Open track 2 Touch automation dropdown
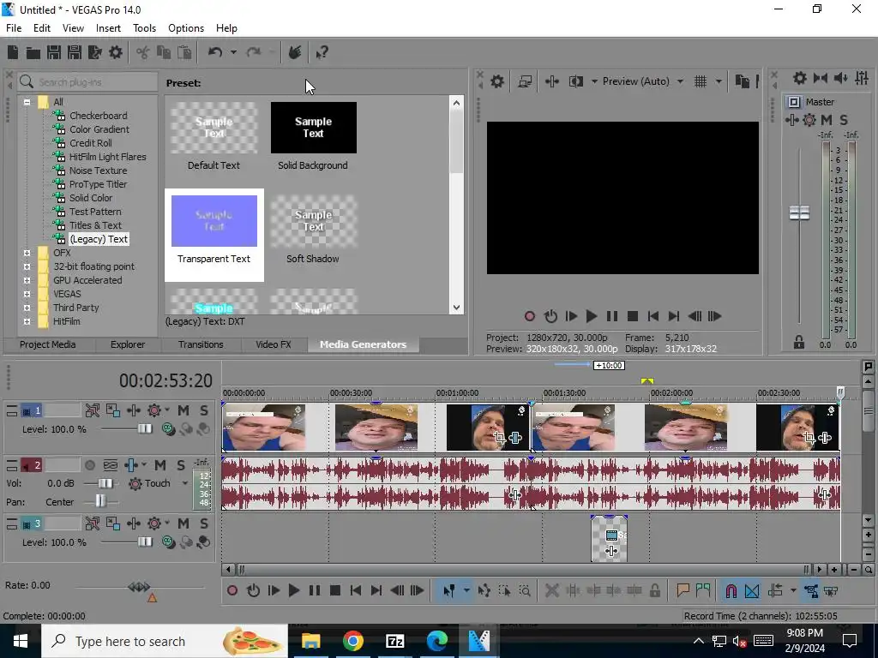The image size is (878, 658). click(x=185, y=483)
